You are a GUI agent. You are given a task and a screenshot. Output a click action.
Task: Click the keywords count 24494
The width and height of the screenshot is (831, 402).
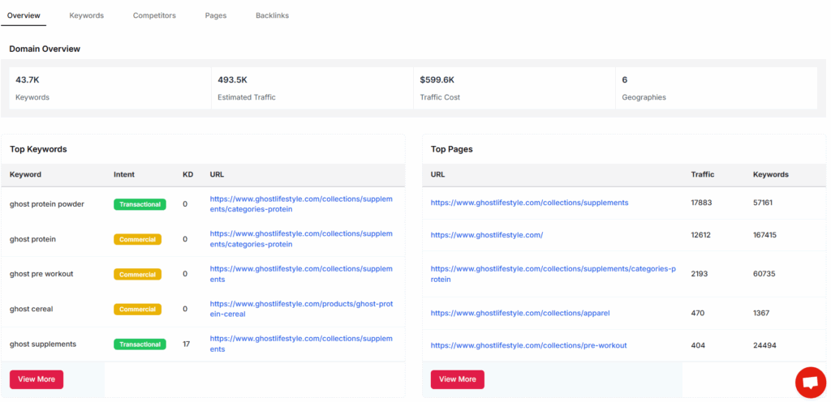[x=764, y=345]
